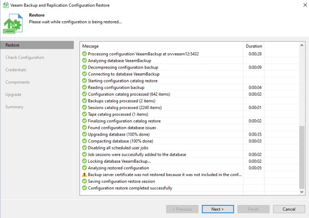Click the Duration column header
Screen dimensions: 309x218
[x=254, y=46]
